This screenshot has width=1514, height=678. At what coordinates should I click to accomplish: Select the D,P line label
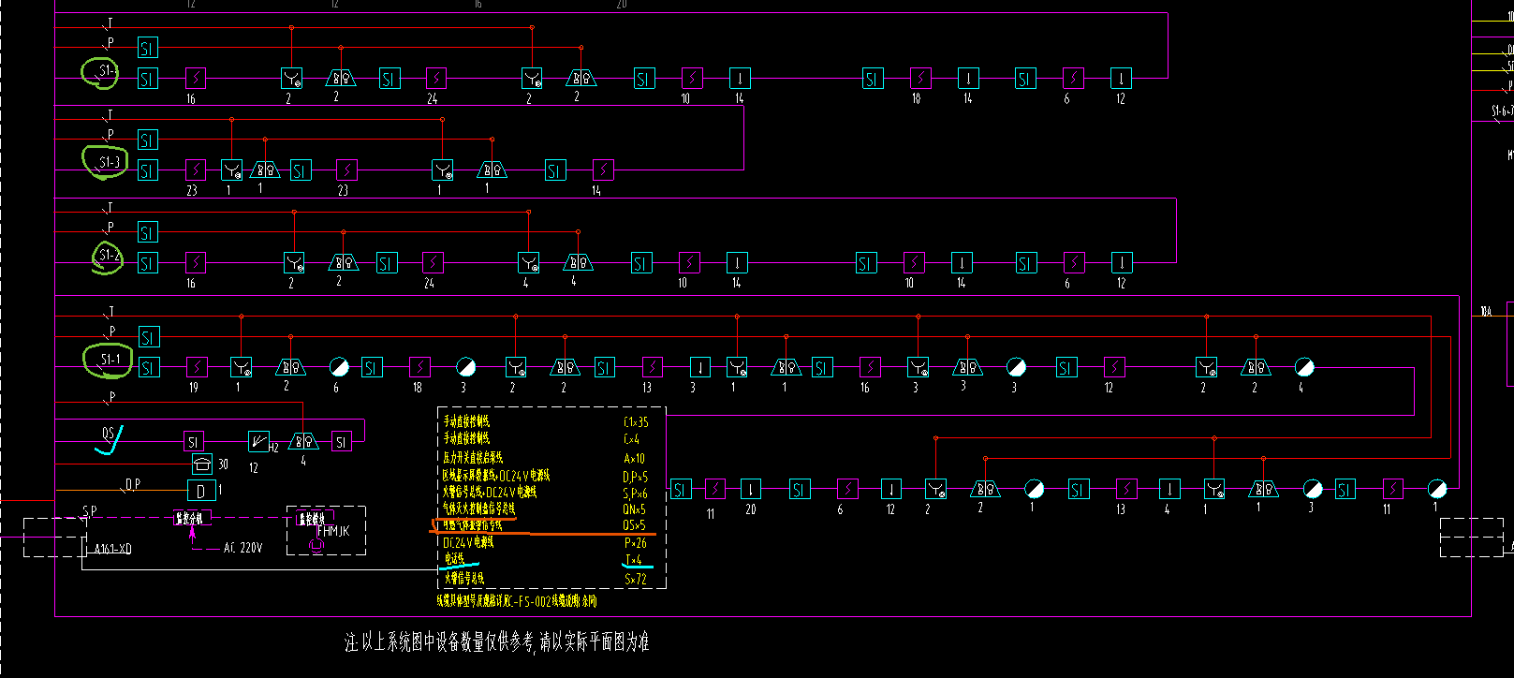[133, 484]
